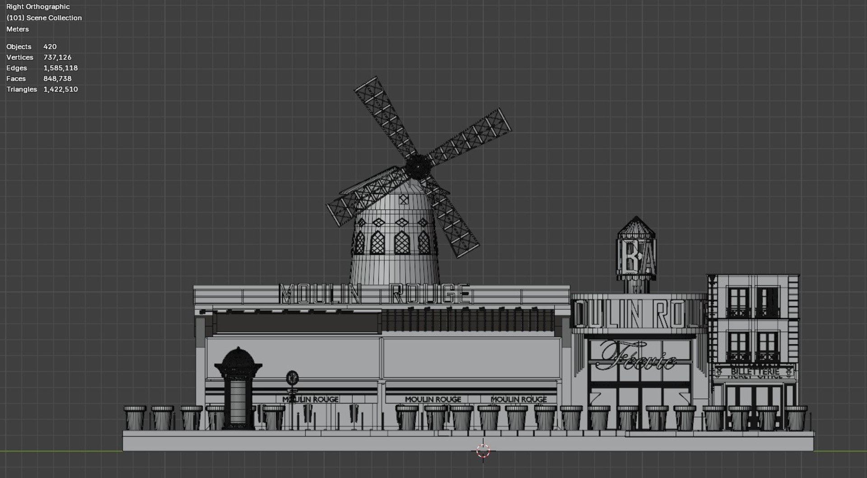The image size is (867, 478).
Task: Select the rooftop "MOULIN ROUGE" sign under the windmill
Action: pos(374,294)
